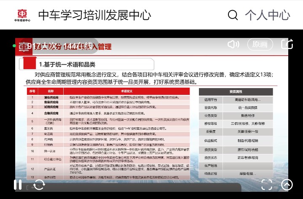Screen dimensions: 303x199
Task: Open search with the magnifier icon
Action: tap(233, 15)
